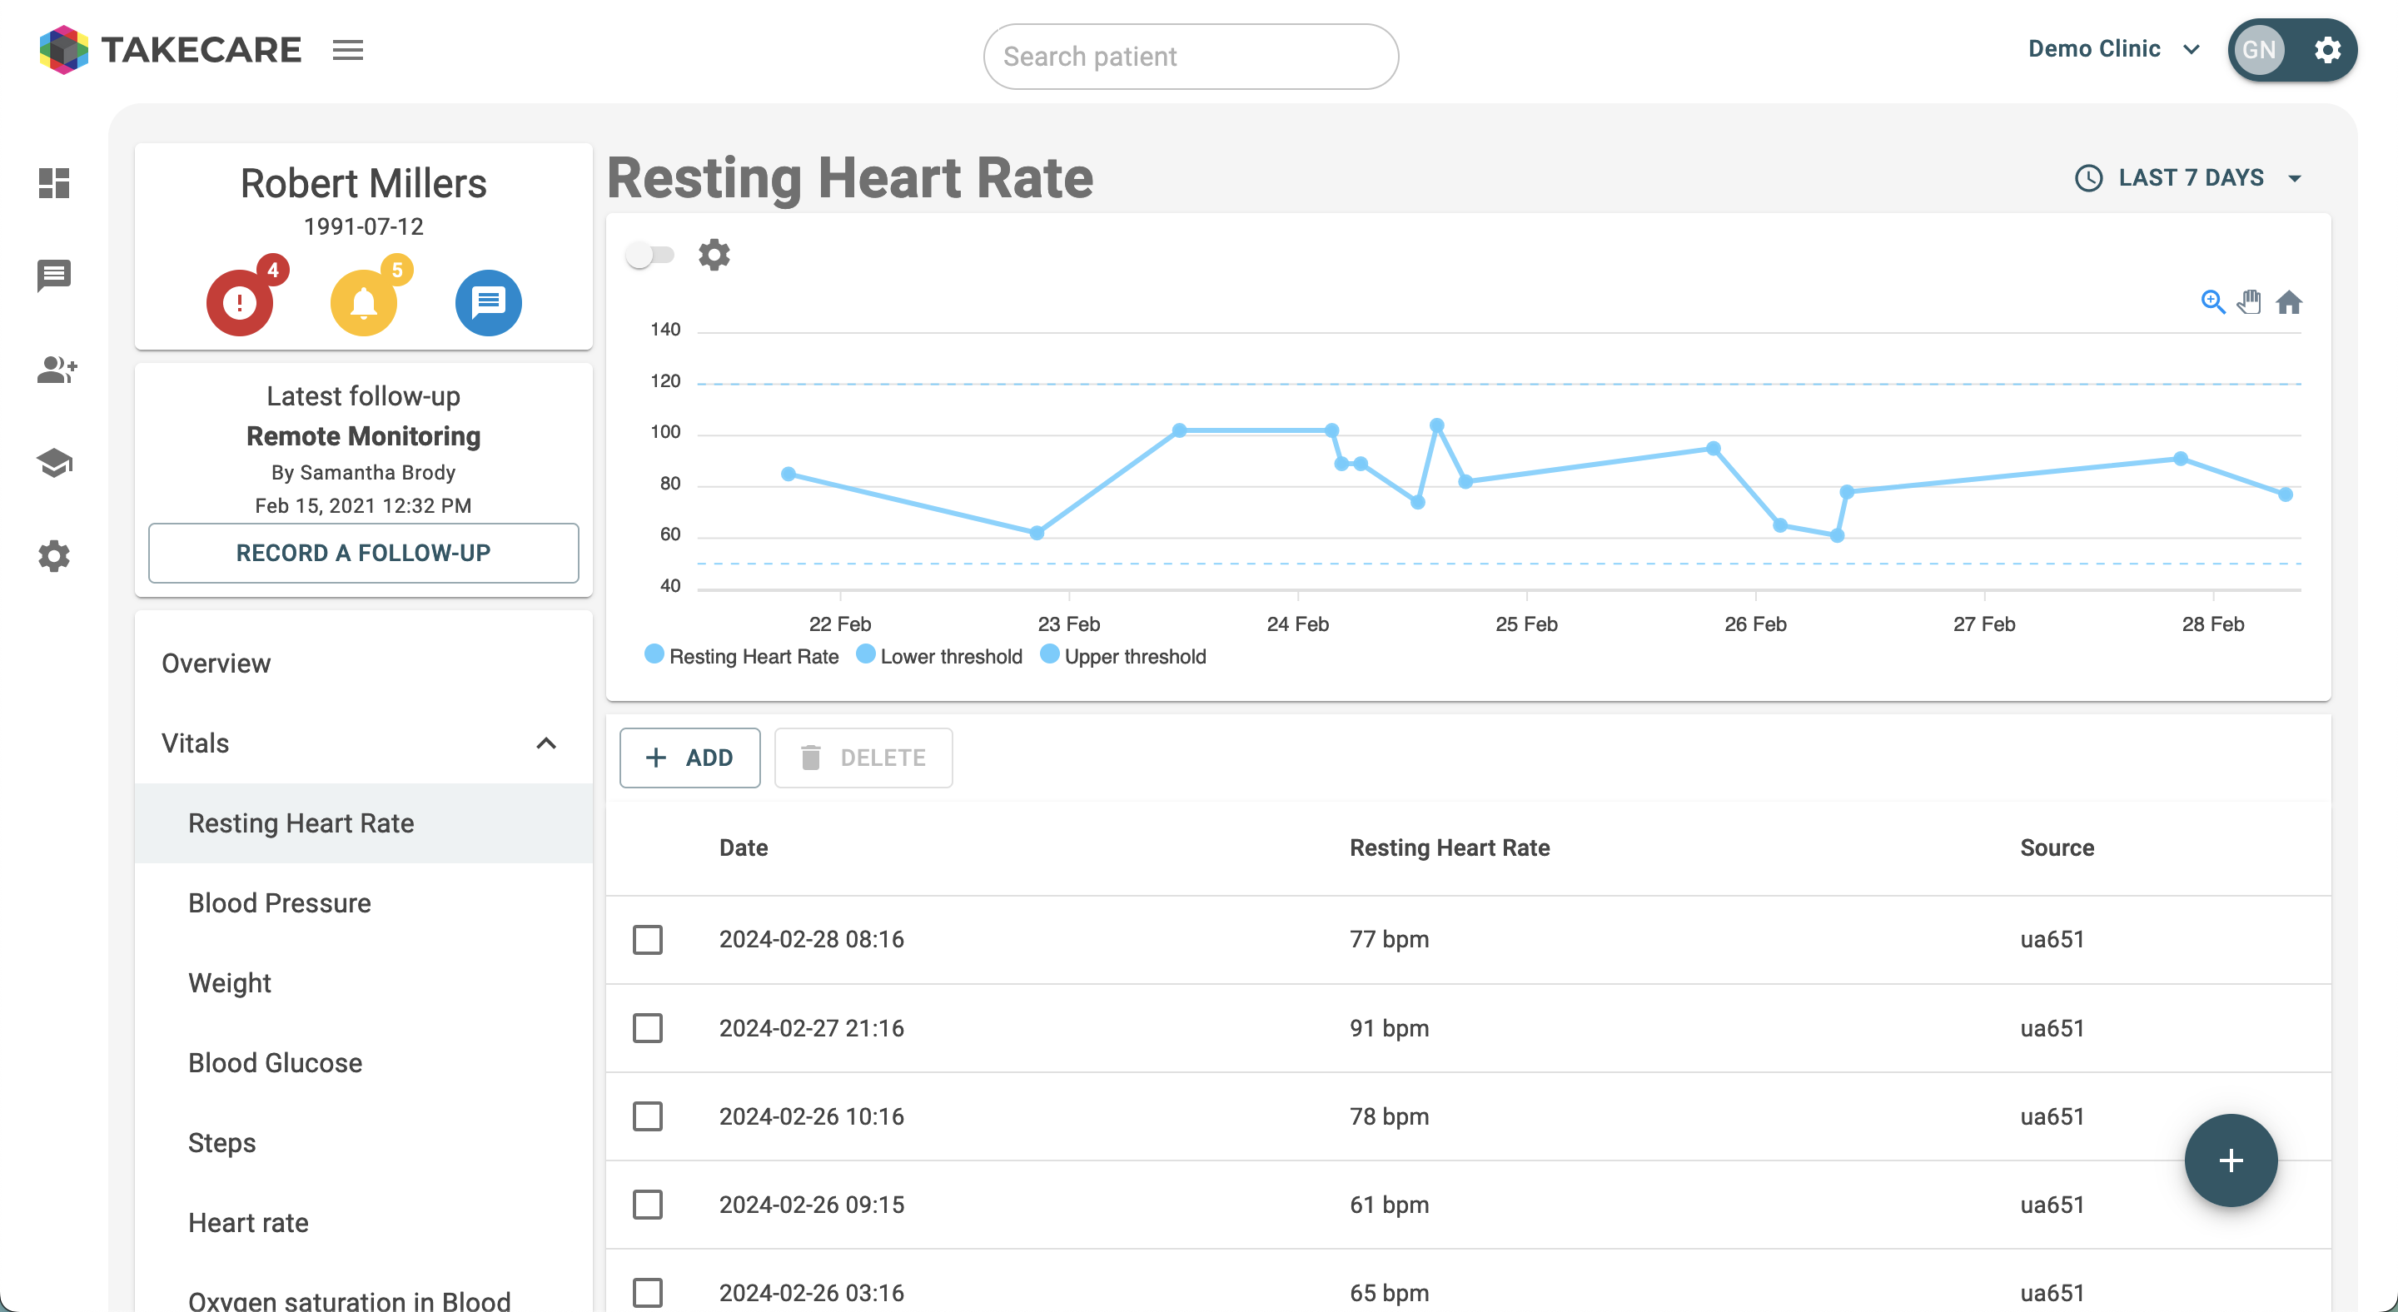The width and height of the screenshot is (2398, 1312).
Task: Flip the toggle switch above the chart
Action: coord(650,254)
